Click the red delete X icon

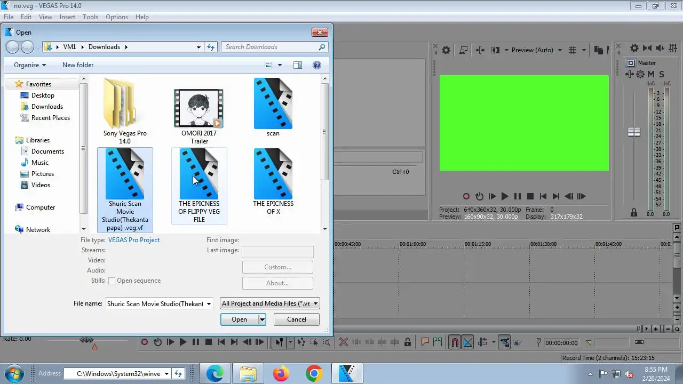coord(344,342)
